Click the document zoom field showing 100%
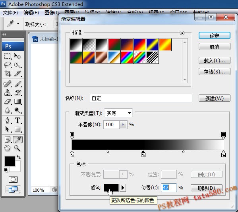Image resolution: width=238 pixels, height=212 pixels. 40,190
